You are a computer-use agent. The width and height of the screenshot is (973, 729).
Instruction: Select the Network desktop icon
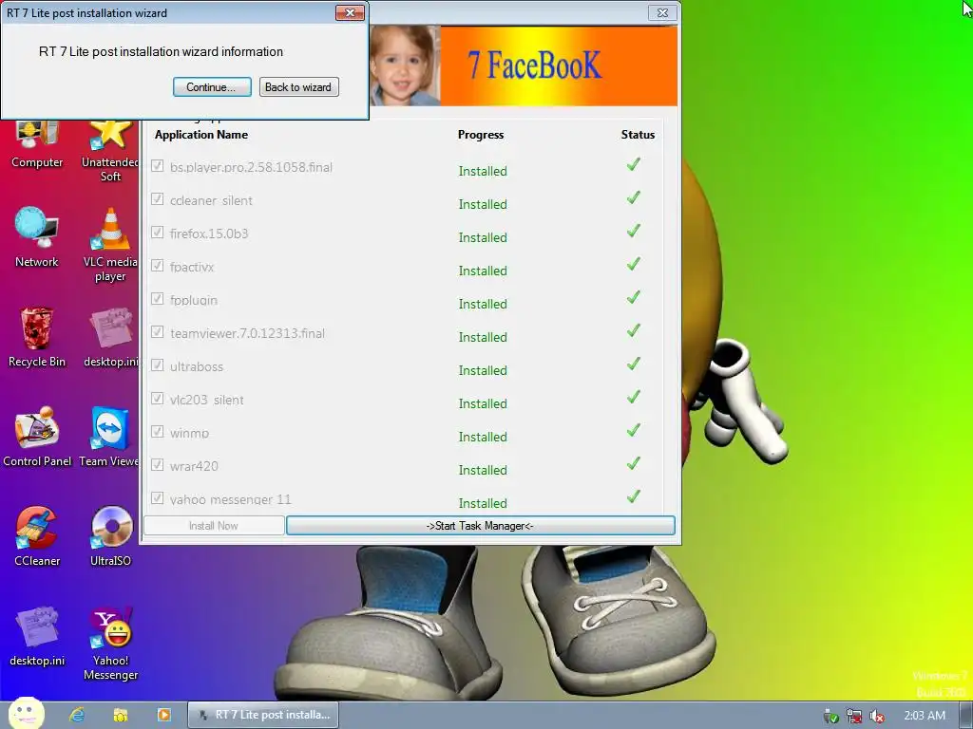click(x=37, y=237)
